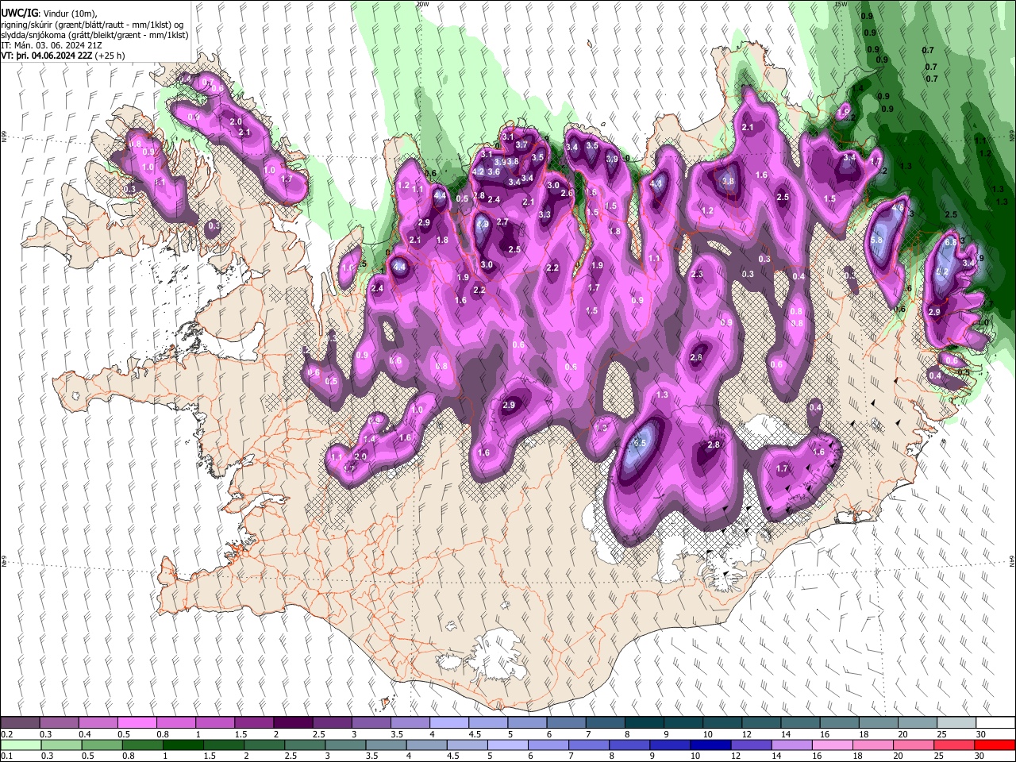Click the bright pink 0.5–0.8 snow legend swatch
Viewport: 1016px width, 762px height.
[137, 723]
